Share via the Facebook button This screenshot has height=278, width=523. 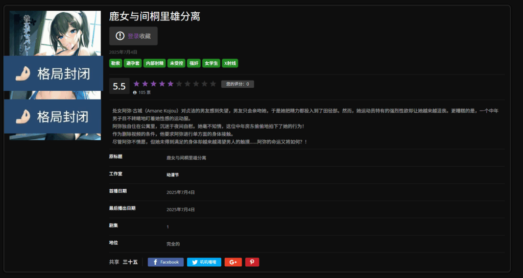166,262
